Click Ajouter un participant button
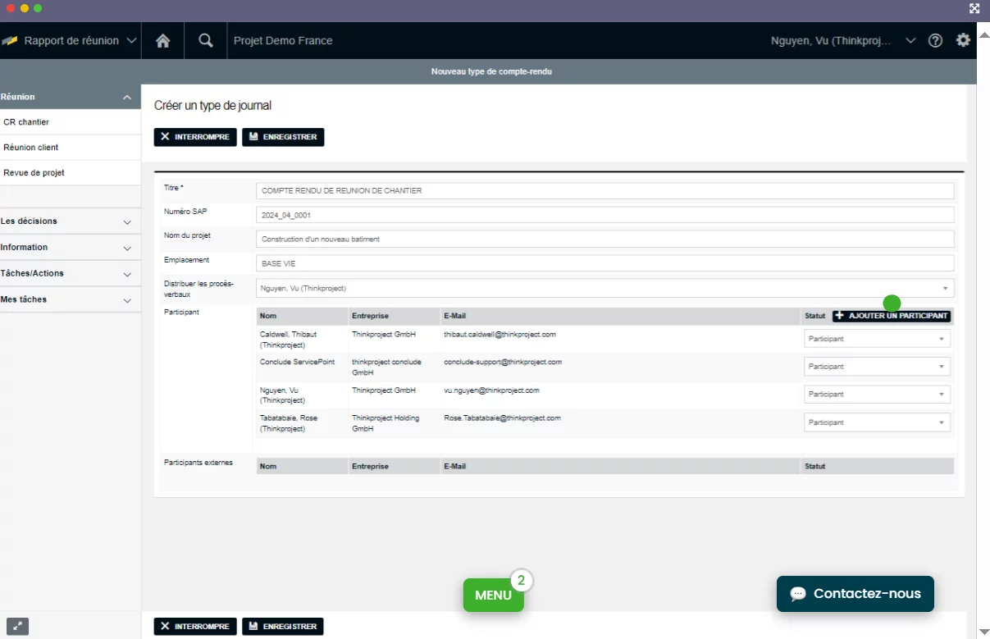990x639 pixels. [892, 317]
